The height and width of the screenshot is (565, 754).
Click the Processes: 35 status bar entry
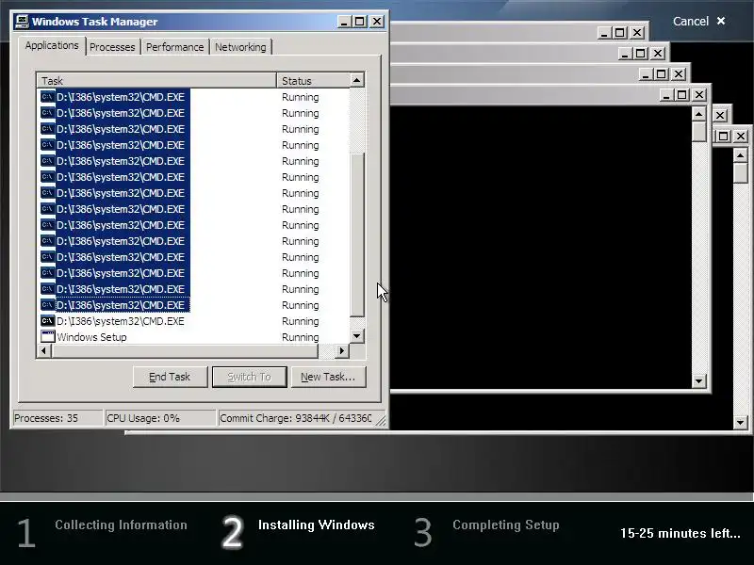pos(57,418)
